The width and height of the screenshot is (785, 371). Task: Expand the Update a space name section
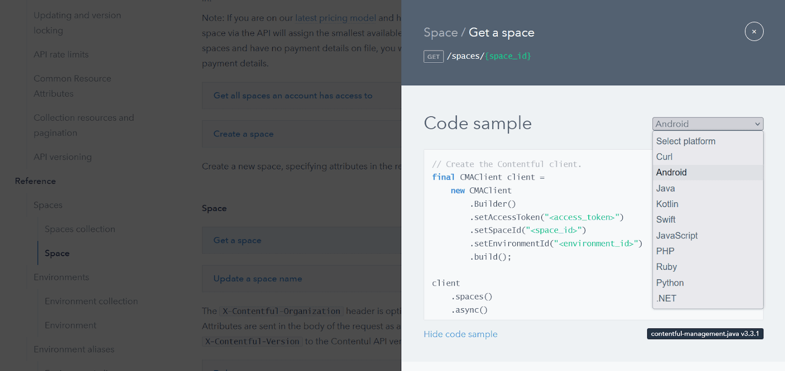(258, 279)
